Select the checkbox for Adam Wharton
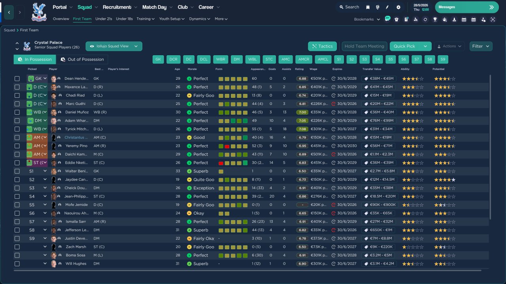Viewport: 506px width, 284px height. pyautogui.click(x=17, y=121)
